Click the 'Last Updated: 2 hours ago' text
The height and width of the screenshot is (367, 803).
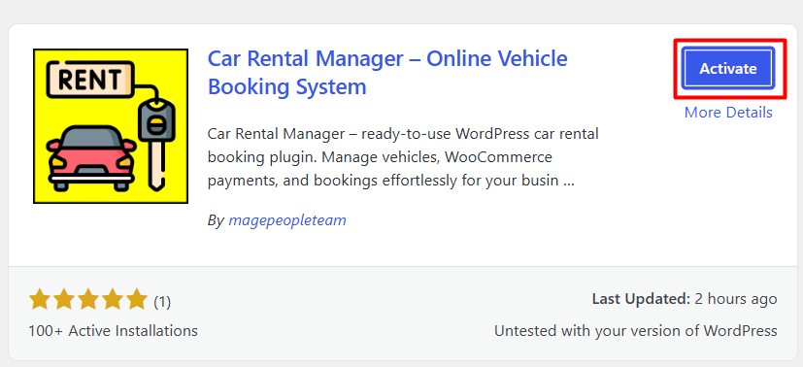pos(685,299)
